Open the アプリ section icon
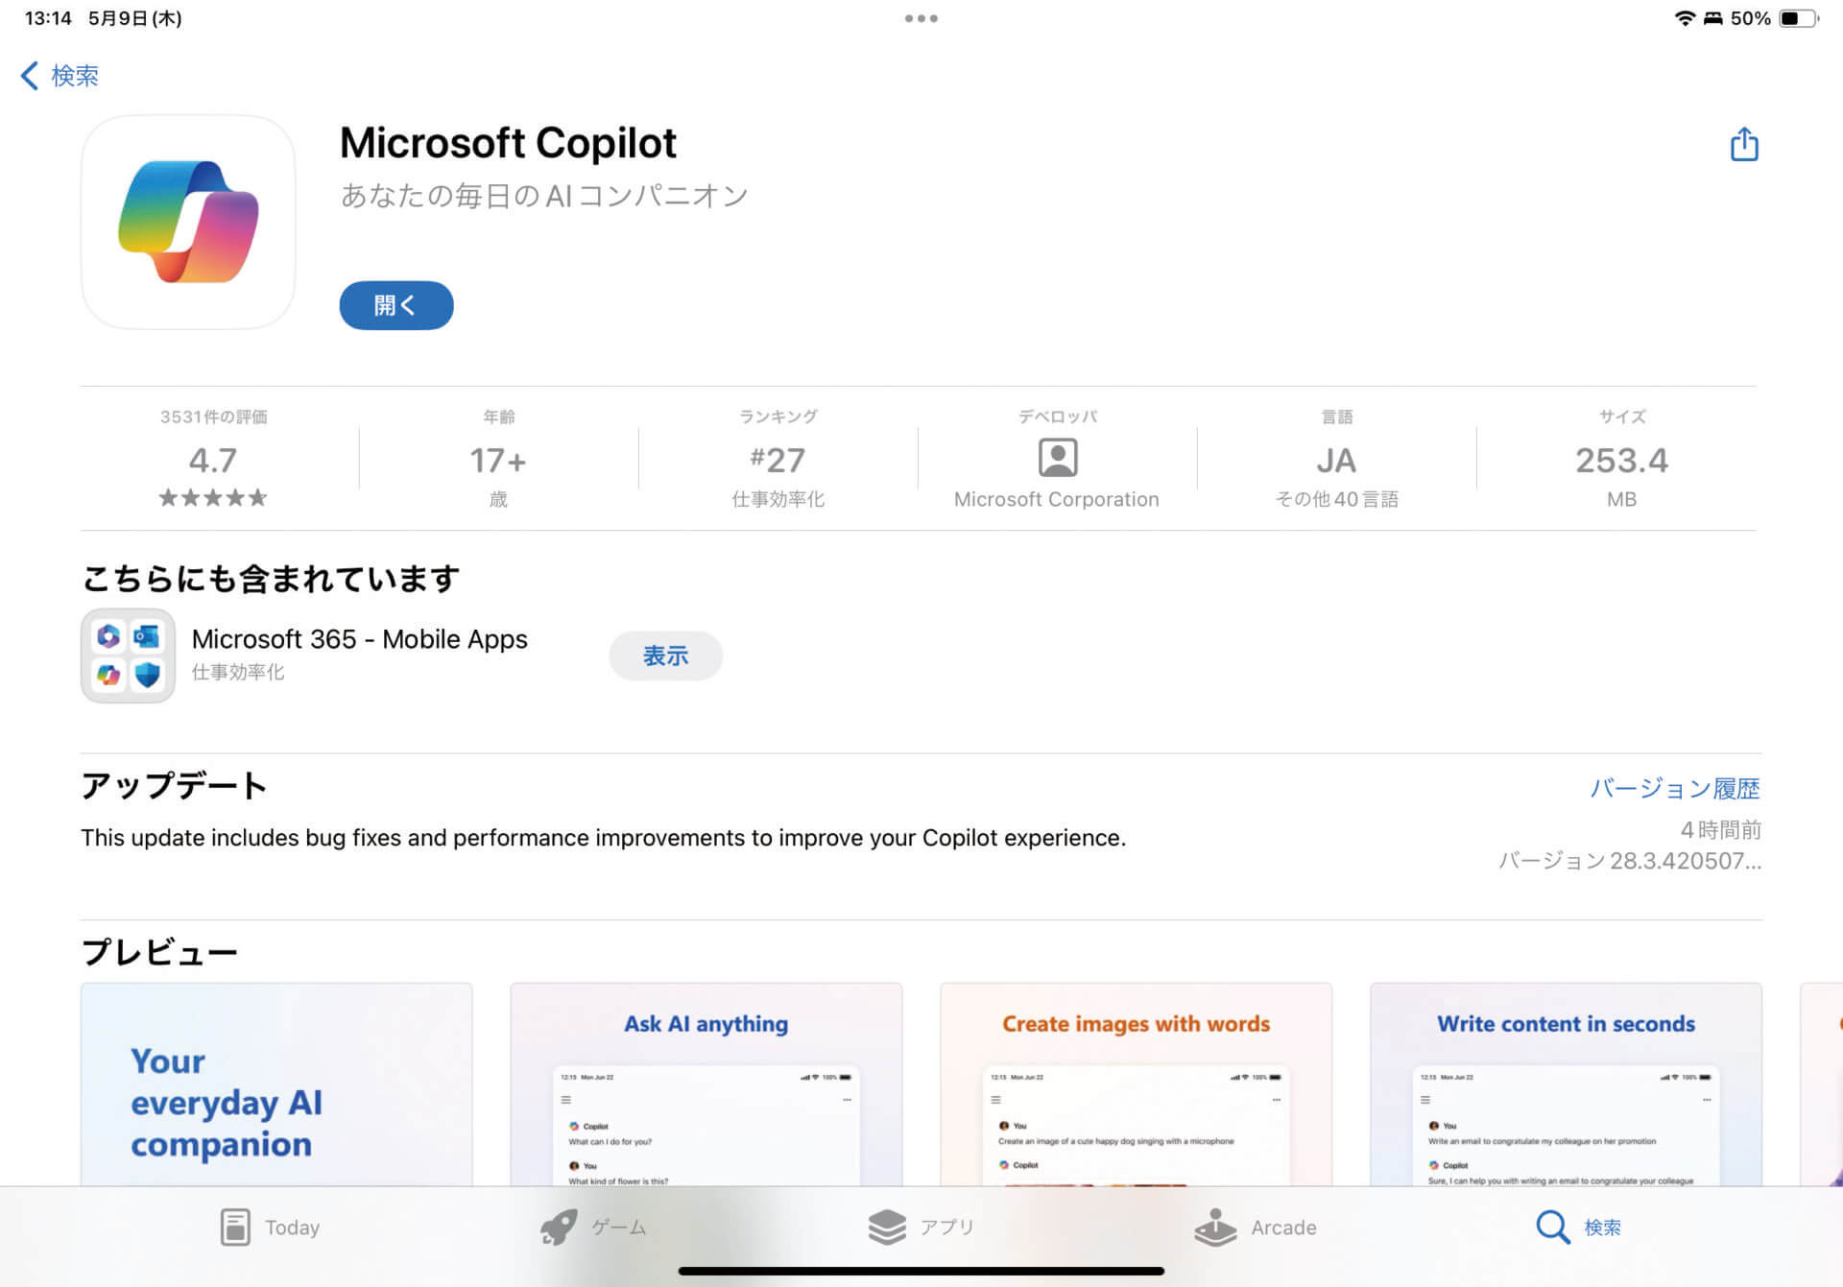 pyautogui.click(x=888, y=1227)
